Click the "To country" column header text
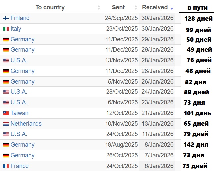This screenshot has width=214, height=171. [50, 7]
